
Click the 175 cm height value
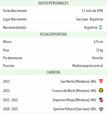98,42
